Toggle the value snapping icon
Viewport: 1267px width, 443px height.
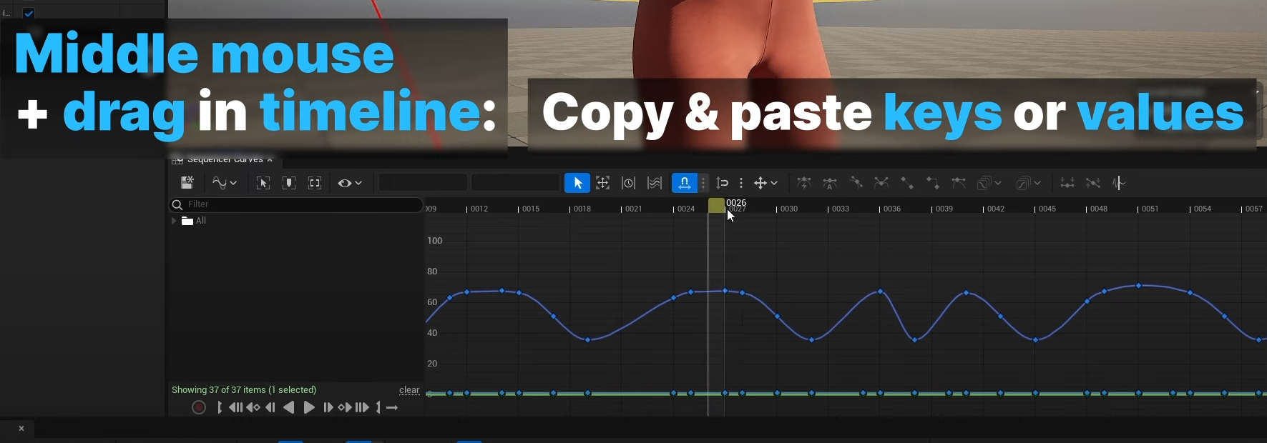[x=723, y=183]
